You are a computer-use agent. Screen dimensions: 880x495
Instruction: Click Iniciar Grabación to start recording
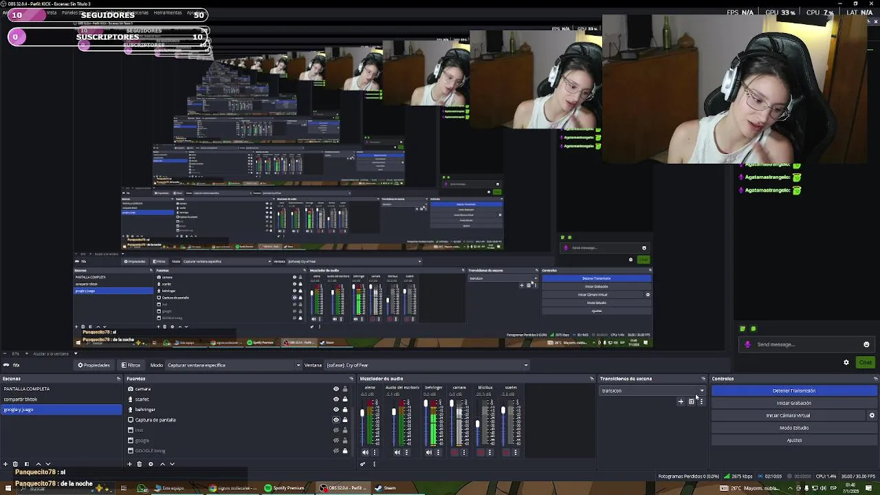[794, 403]
